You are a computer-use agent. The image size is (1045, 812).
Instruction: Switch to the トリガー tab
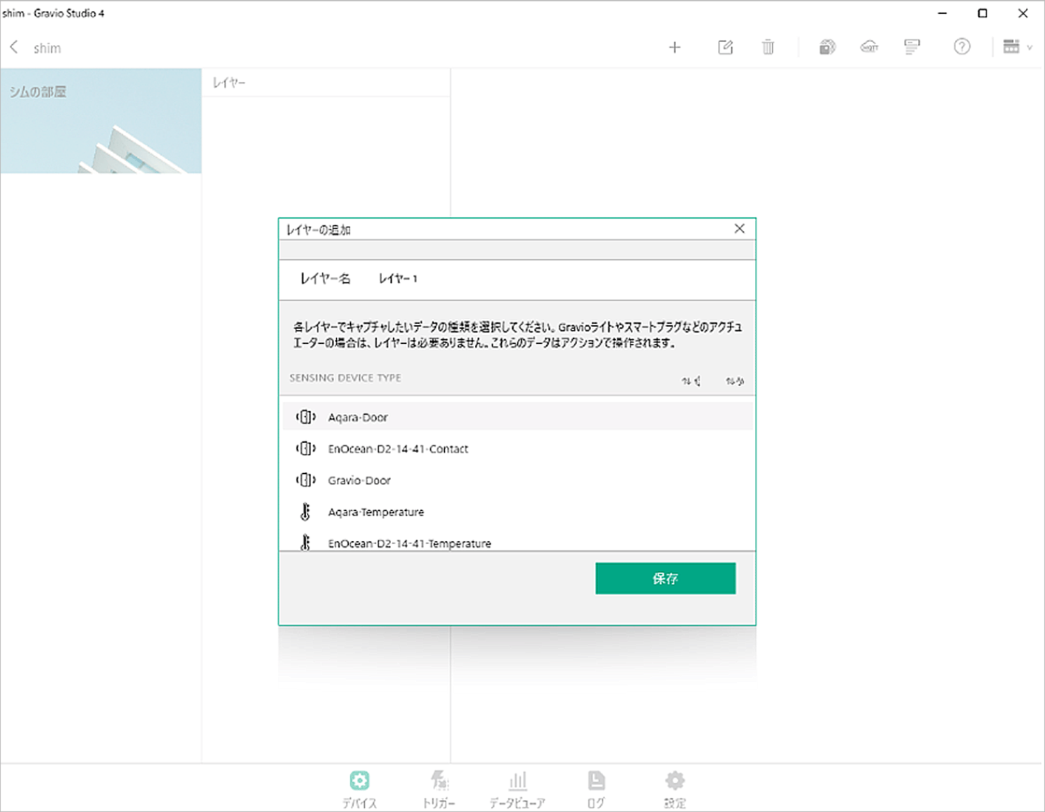439,790
